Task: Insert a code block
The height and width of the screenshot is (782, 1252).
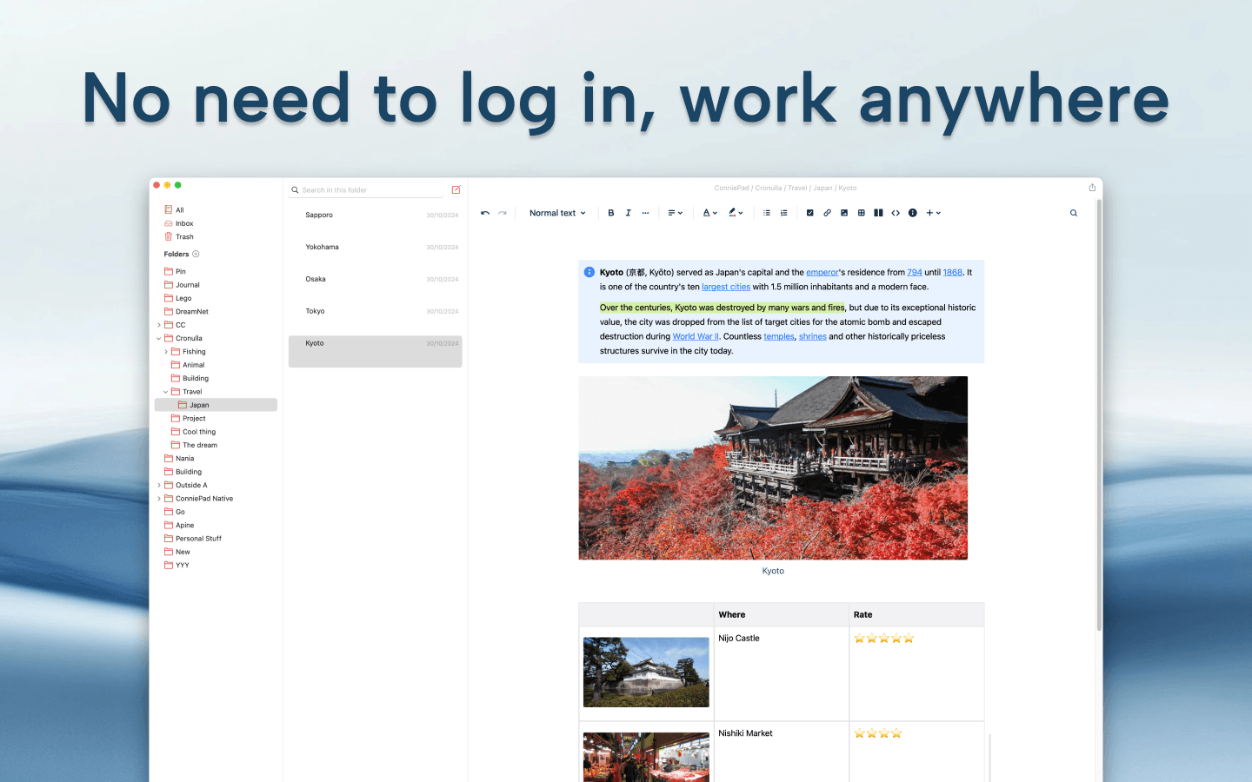Action: 896,212
